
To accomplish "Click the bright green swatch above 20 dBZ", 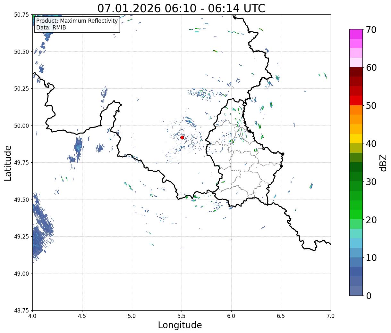I will pos(356,215).
